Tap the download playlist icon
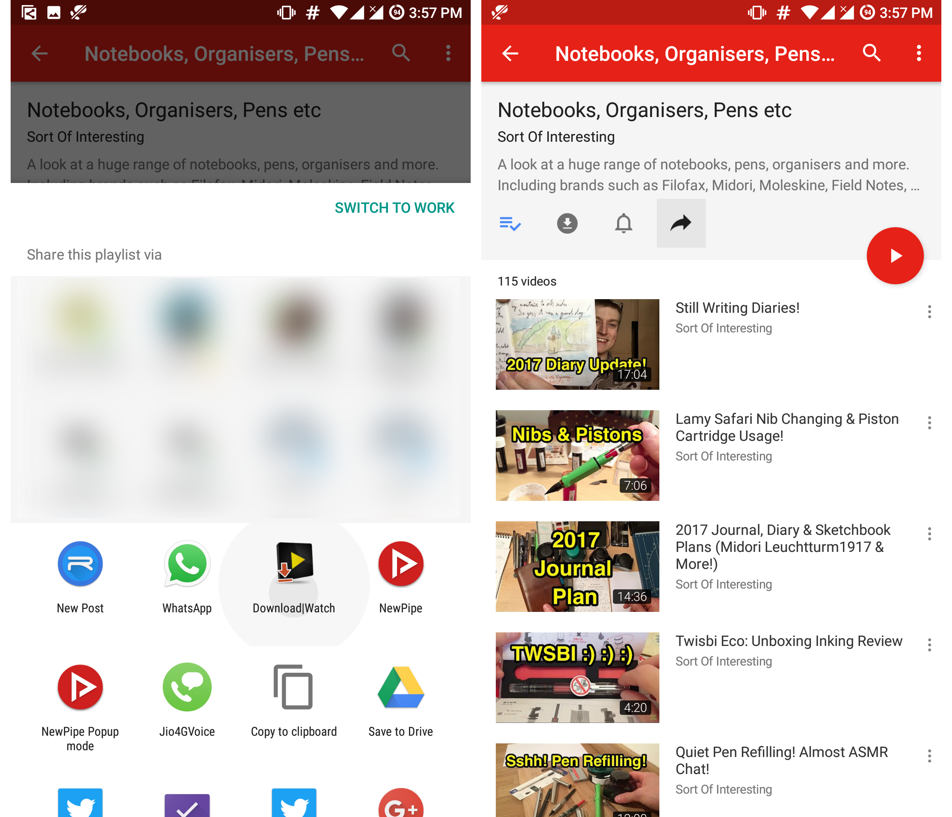952x817 pixels. click(567, 224)
